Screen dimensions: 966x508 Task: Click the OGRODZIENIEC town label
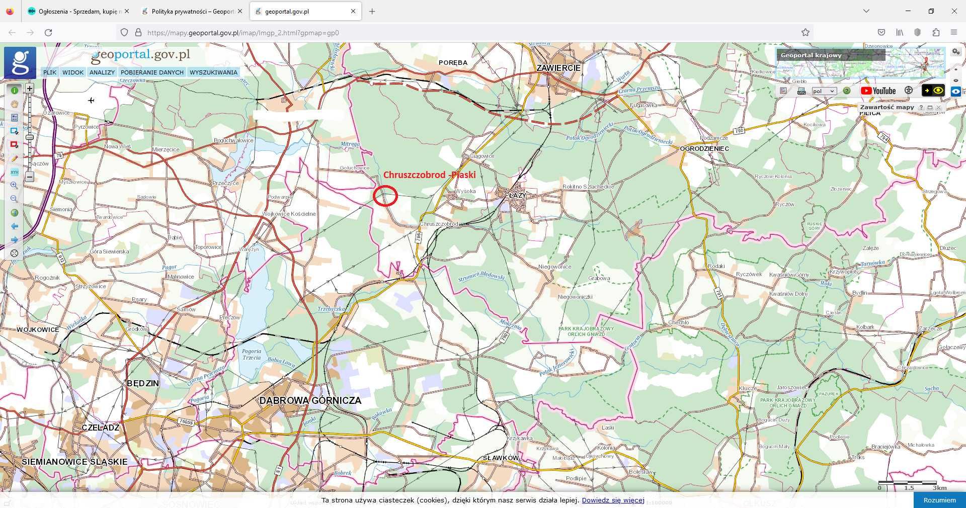pyautogui.click(x=704, y=149)
